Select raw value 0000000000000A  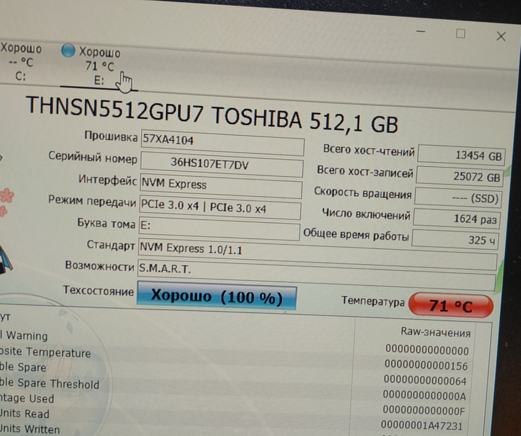(x=424, y=395)
